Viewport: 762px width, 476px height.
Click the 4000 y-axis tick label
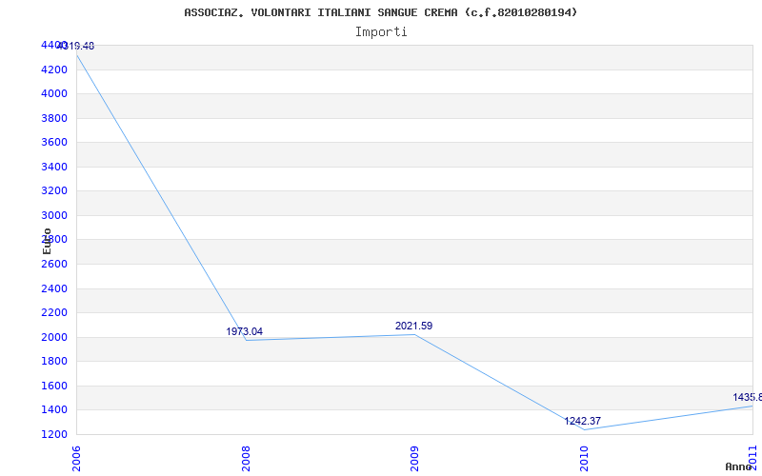coord(54,93)
